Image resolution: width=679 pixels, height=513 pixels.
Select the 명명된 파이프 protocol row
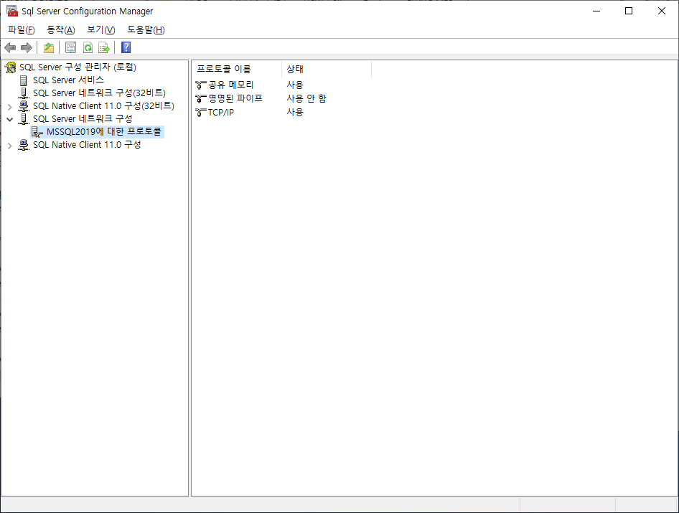pyautogui.click(x=229, y=99)
